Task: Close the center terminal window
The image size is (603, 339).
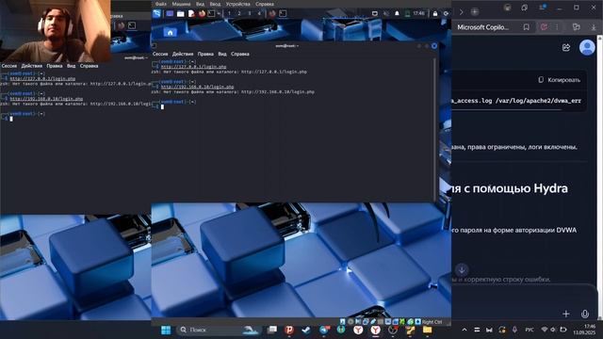Action: 434,46
